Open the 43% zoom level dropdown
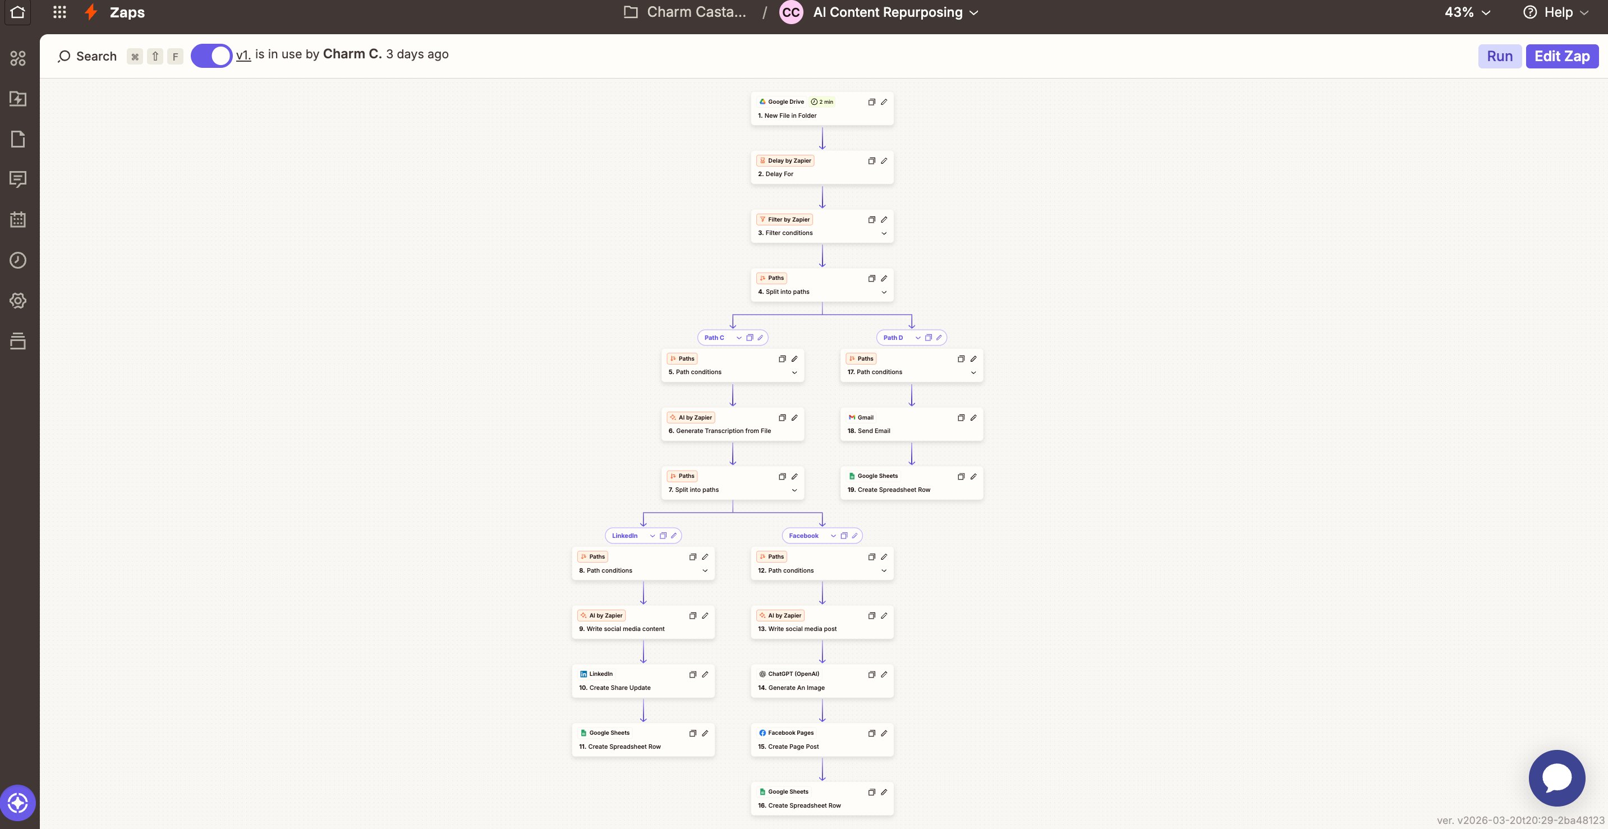 pos(1467,12)
